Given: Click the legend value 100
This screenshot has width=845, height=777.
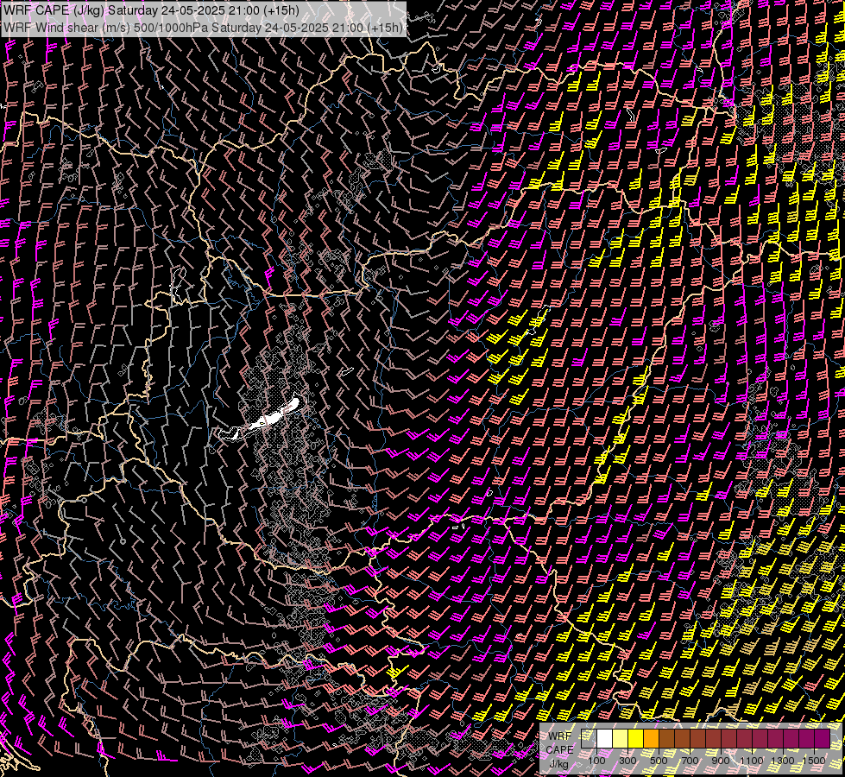Looking at the screenshot, I should [x=596, y=761].
